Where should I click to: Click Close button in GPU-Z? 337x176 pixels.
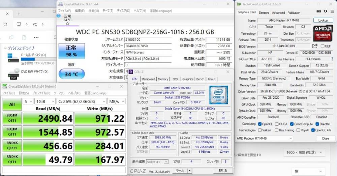pos(325,138)
